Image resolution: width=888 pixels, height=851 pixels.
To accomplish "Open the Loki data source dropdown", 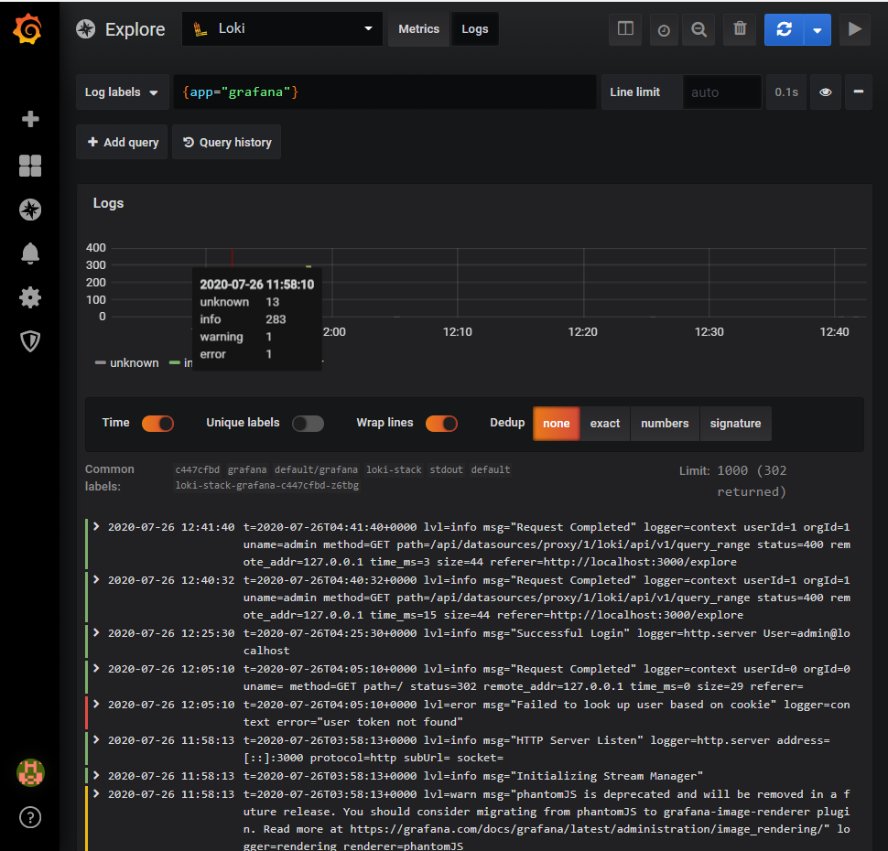I will click(282, 29).
